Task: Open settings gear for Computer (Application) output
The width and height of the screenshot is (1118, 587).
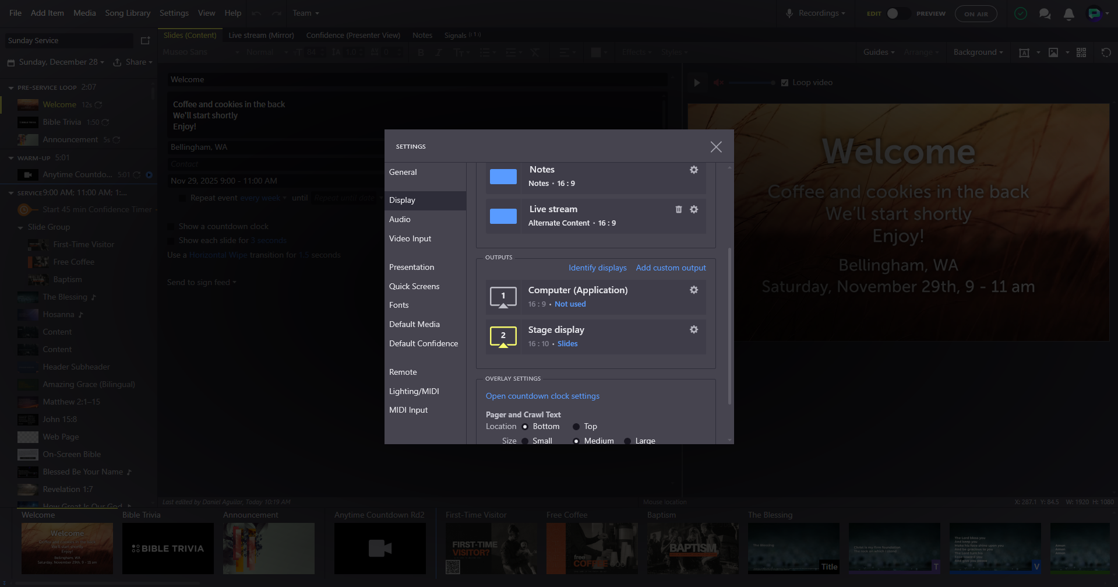Action: click(x=694, y=290)
